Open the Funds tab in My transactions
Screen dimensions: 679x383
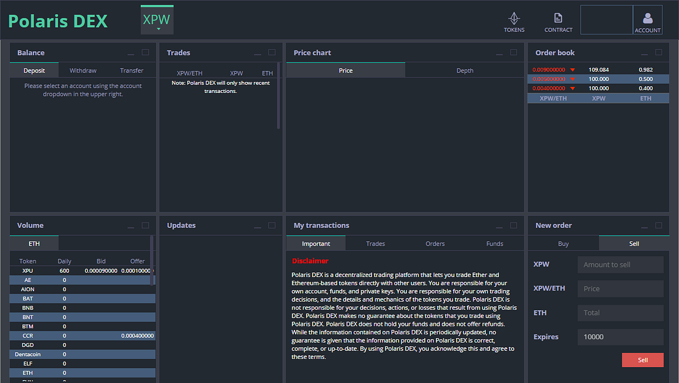(x=494, y=243)
